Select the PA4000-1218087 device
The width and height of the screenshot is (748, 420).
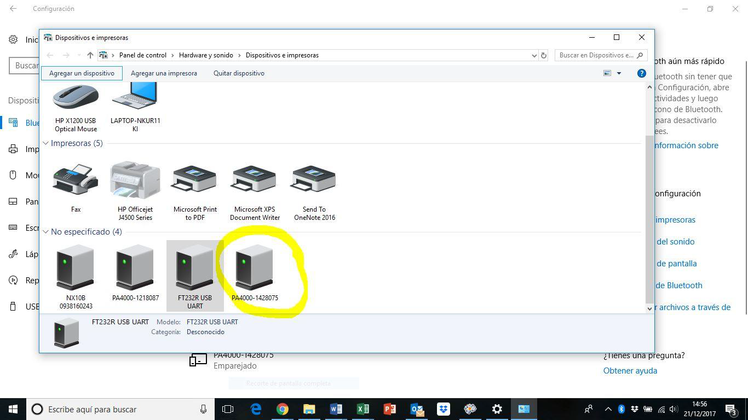click(135, 273)
